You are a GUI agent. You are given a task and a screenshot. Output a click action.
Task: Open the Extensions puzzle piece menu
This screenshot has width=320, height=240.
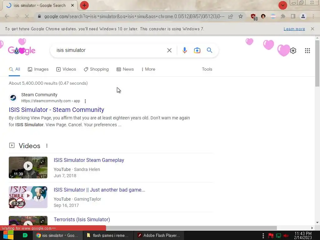(283, 16)
